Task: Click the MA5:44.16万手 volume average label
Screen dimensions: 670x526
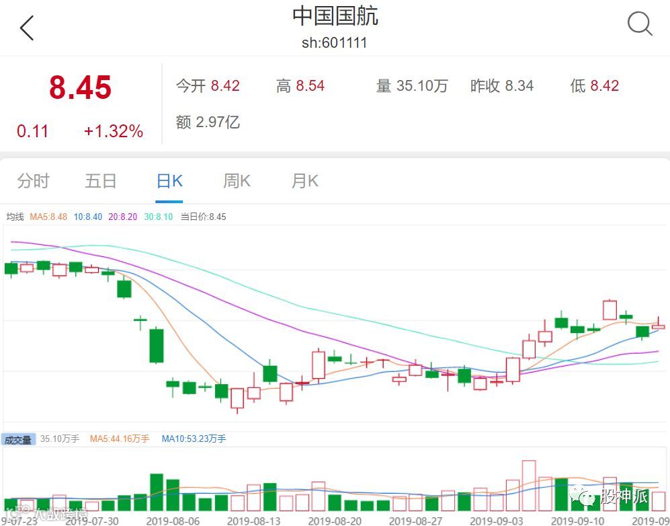Action: click(x=120, y=439)
